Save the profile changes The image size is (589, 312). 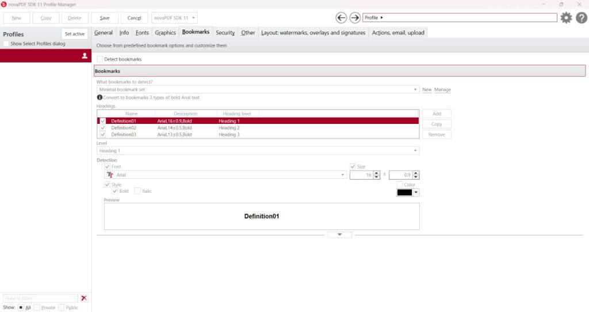[105, 18]
